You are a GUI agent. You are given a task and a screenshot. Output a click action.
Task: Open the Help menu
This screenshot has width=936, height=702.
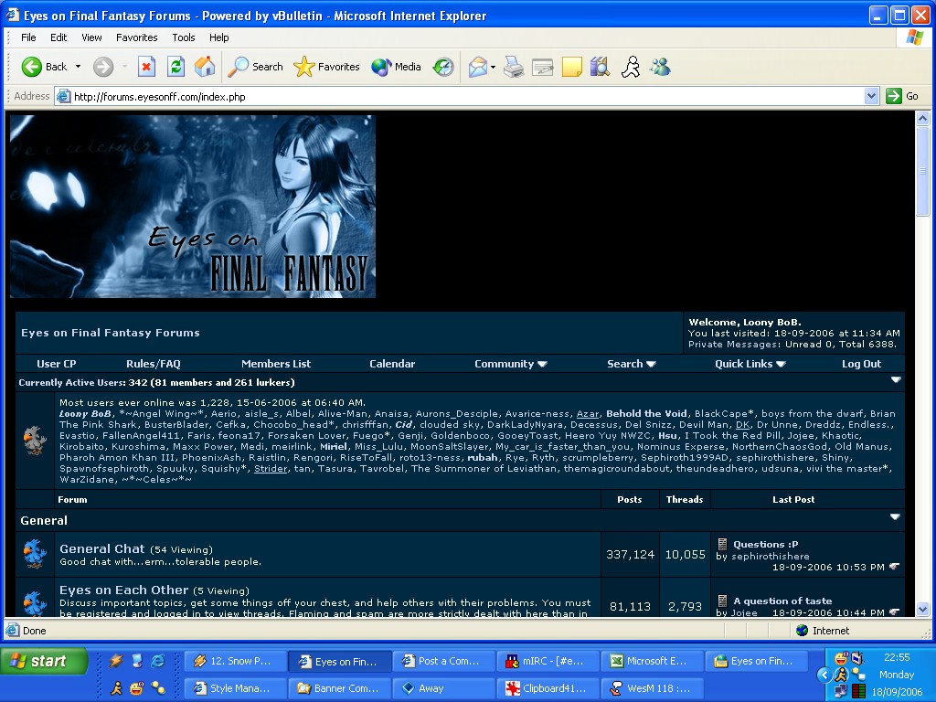pos(218,37)
